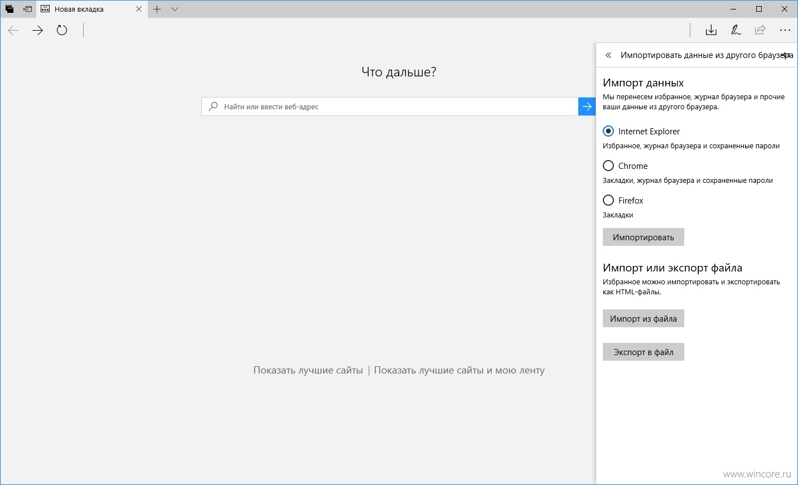Click the Экспорт в файл button

click(644, 352)
